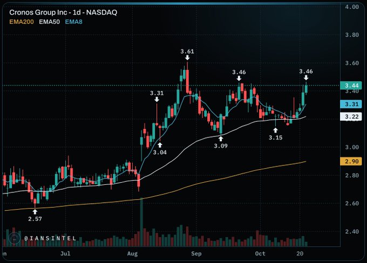Select the EMA8 legend label

coord(74,22)
